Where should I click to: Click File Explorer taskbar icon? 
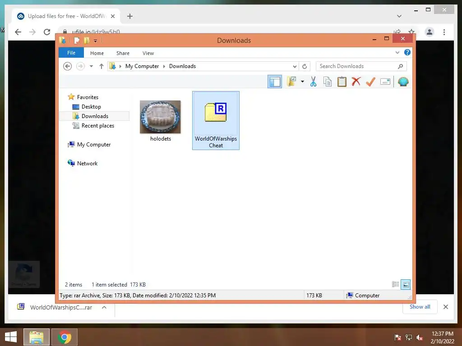(36, 337)
